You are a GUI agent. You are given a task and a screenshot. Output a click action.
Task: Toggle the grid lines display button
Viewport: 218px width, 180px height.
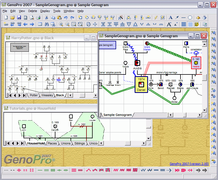tap(190, 24)
